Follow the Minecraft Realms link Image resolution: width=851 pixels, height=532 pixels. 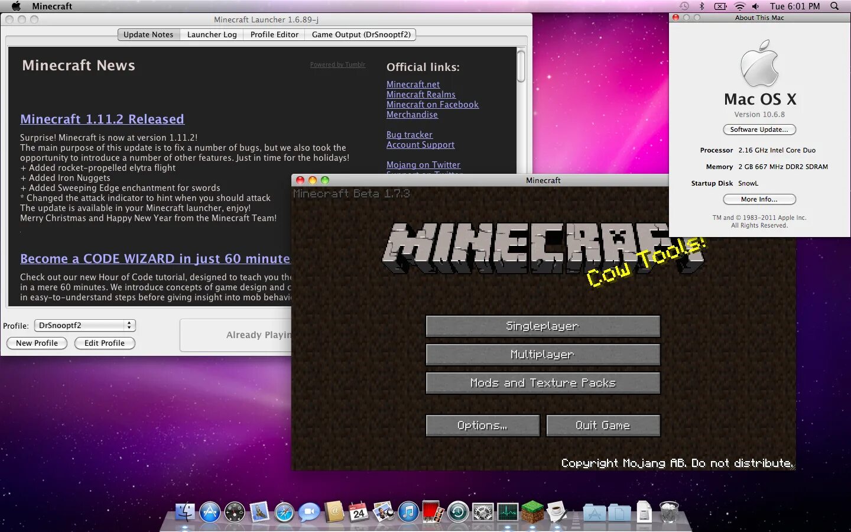421,95
